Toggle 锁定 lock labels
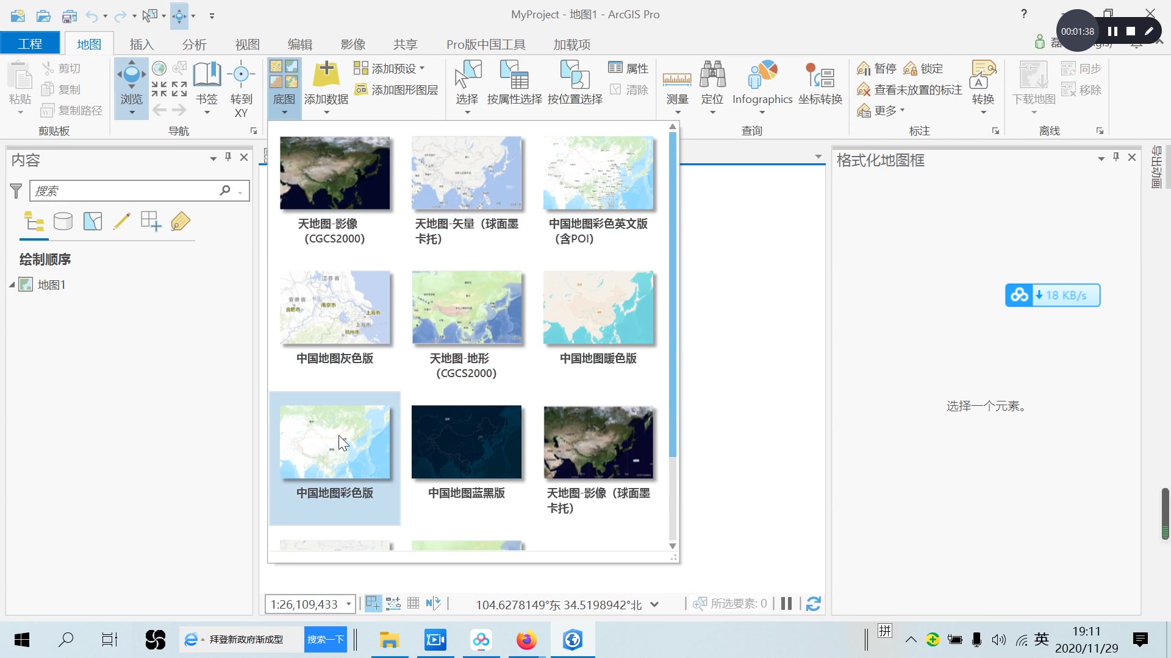Viewport: 1171px width, 658px height. point(923,68)
